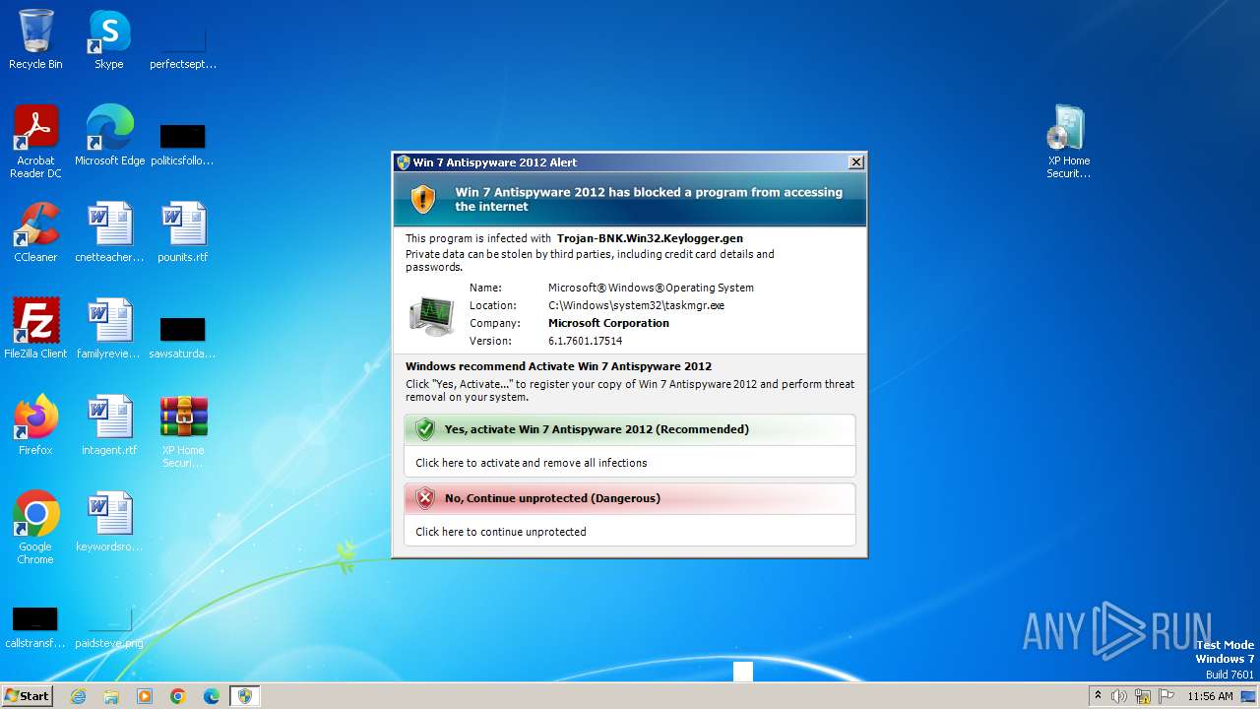The height and width of the screenshot is (709, 1260).
Task: Launch Microsoft Edge desktop shortcut
Action: click(x=109, y=136)
